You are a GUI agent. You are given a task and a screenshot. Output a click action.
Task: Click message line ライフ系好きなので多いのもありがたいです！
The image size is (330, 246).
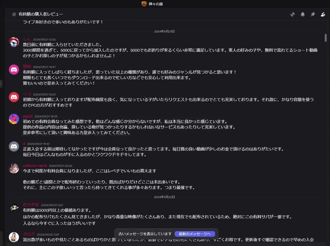point(63,22)
